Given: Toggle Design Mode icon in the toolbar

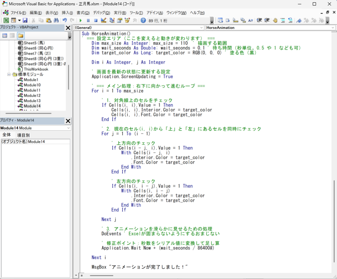Looking at the screenshot, I should click(x=103, y=20).
